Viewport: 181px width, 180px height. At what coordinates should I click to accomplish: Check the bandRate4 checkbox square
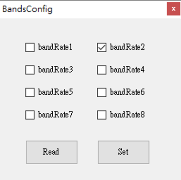102,70
